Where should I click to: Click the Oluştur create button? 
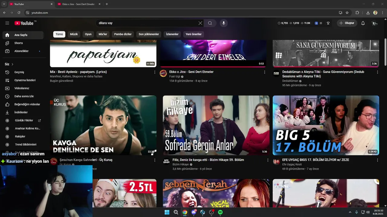pyautogui.click(x=347, y=23)
